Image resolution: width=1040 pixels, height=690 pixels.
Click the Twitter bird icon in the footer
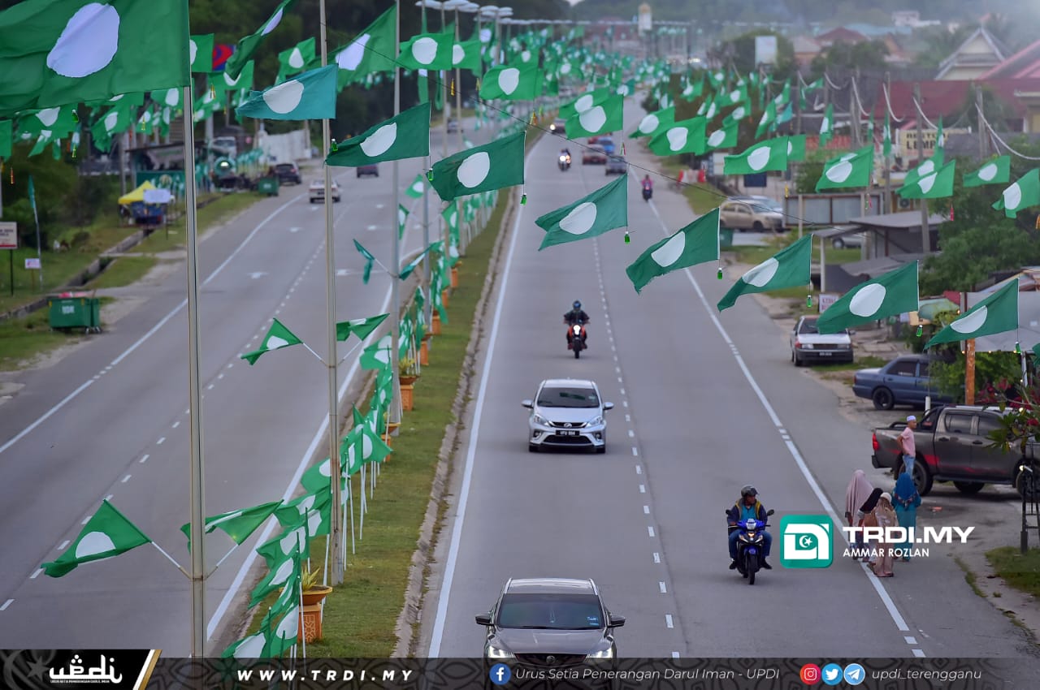pyautogui.click(x=832, y=674)
